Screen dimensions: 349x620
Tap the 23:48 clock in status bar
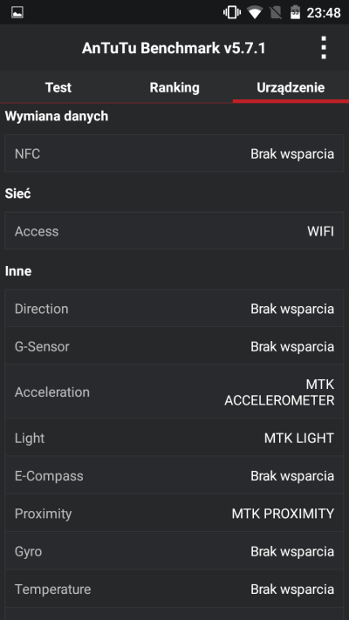[324, 13]
